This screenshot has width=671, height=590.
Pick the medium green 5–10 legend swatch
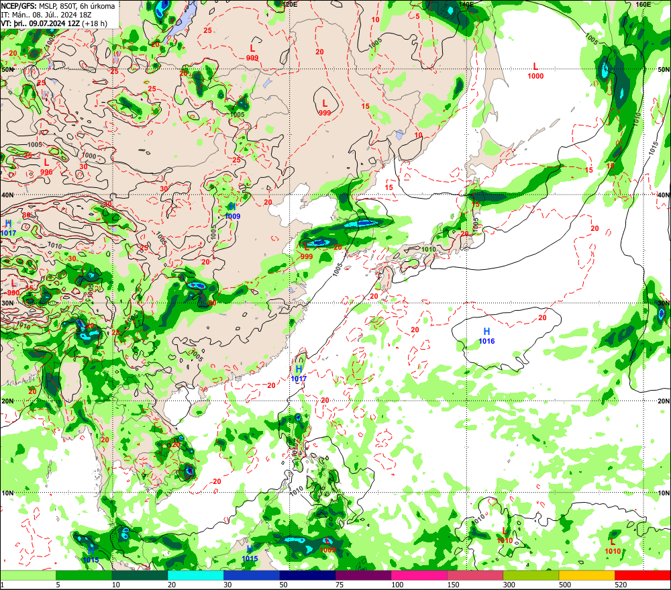pos(84,575)
